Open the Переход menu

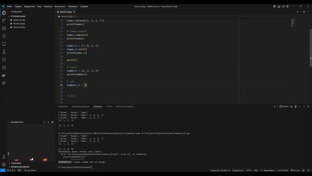point(48,6)
